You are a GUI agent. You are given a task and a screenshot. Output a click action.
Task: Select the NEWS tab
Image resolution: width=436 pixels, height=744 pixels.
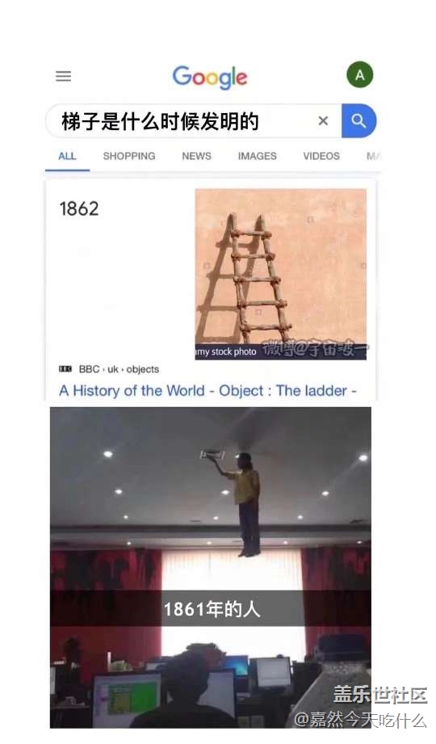tap(196, 156)
